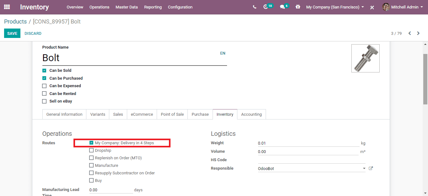Open the apps grid menu icon

coord(7,7)
